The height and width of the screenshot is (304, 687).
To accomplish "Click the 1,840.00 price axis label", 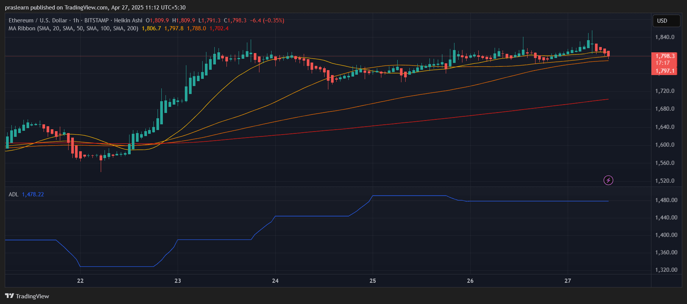I will coord(665,37).
